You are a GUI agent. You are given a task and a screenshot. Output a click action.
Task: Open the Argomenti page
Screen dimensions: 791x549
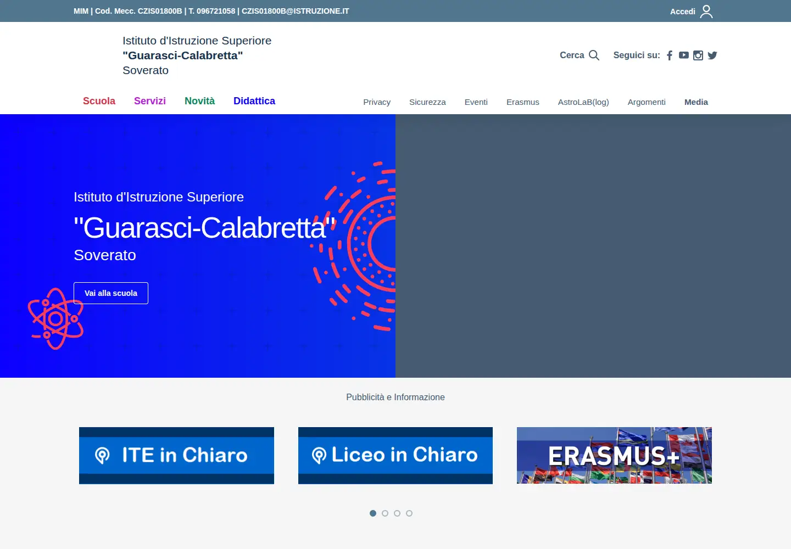647,102
